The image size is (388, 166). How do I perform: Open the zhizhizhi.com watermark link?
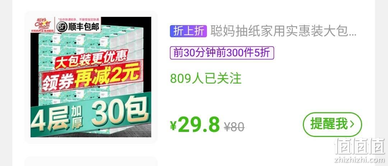point(360,159)
